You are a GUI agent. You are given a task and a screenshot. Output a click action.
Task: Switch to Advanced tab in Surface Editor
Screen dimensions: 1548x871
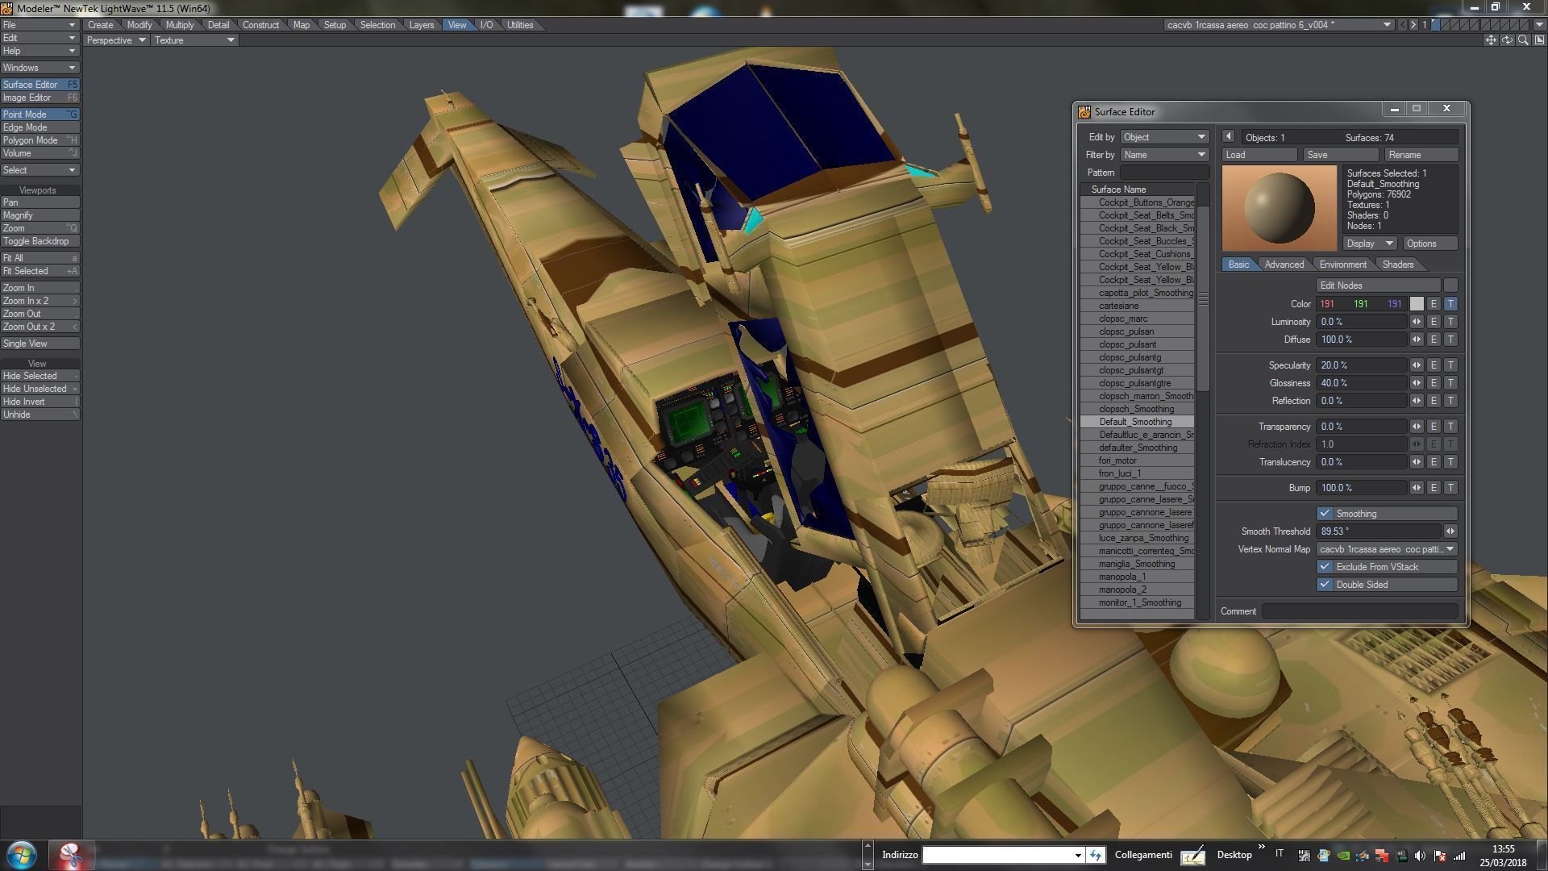[x=1284, y=265]
